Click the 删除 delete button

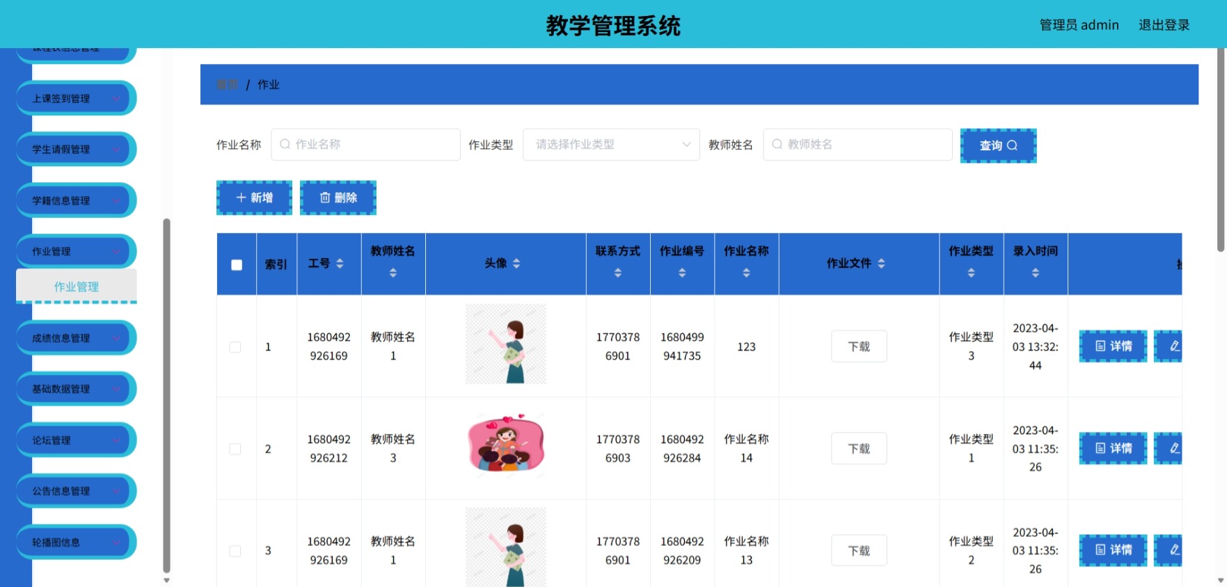[x=338, y=198]
